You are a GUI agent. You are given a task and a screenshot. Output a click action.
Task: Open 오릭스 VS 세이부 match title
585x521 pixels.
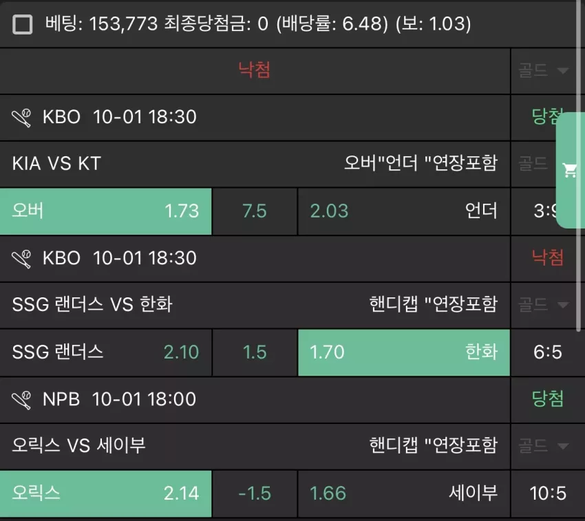[x=78, y=445]
